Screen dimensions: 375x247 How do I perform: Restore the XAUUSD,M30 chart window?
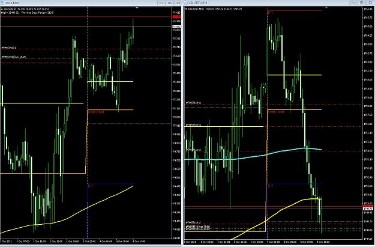click(x=361, y=3)
